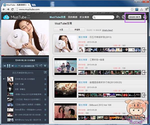Bookmark this page with the star icon
Screen dimensions: 150x125
(132, 10)
